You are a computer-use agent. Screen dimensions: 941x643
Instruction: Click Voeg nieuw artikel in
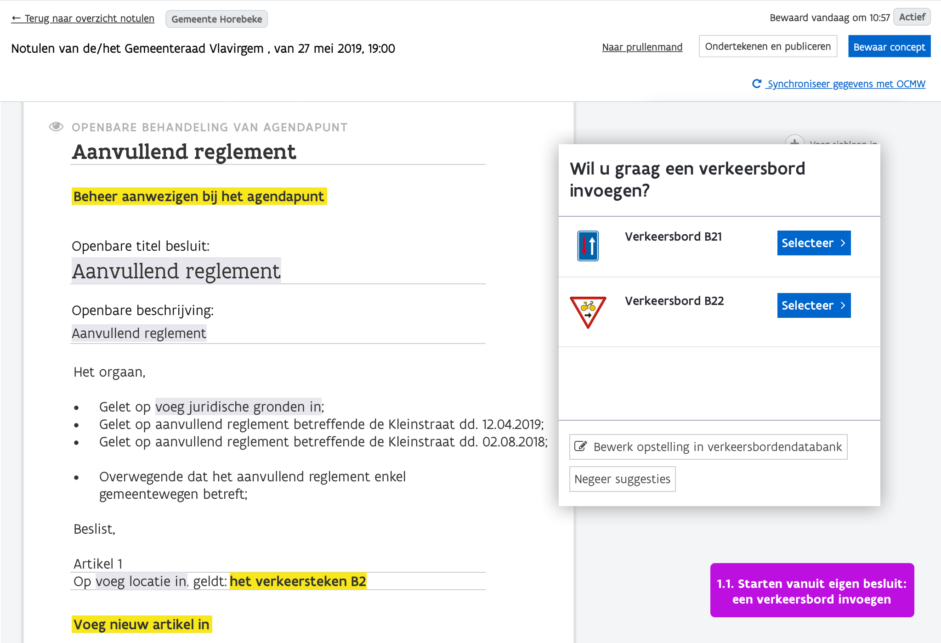coord(142,624)
